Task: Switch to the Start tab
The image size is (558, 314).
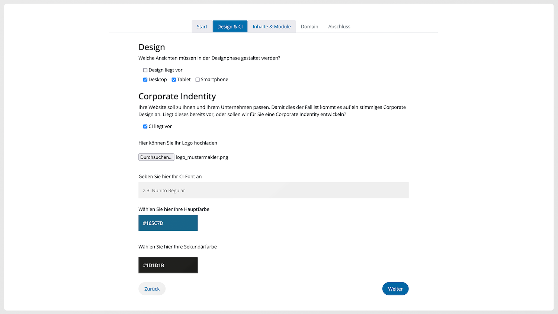Action: click(x=202, y=26)
